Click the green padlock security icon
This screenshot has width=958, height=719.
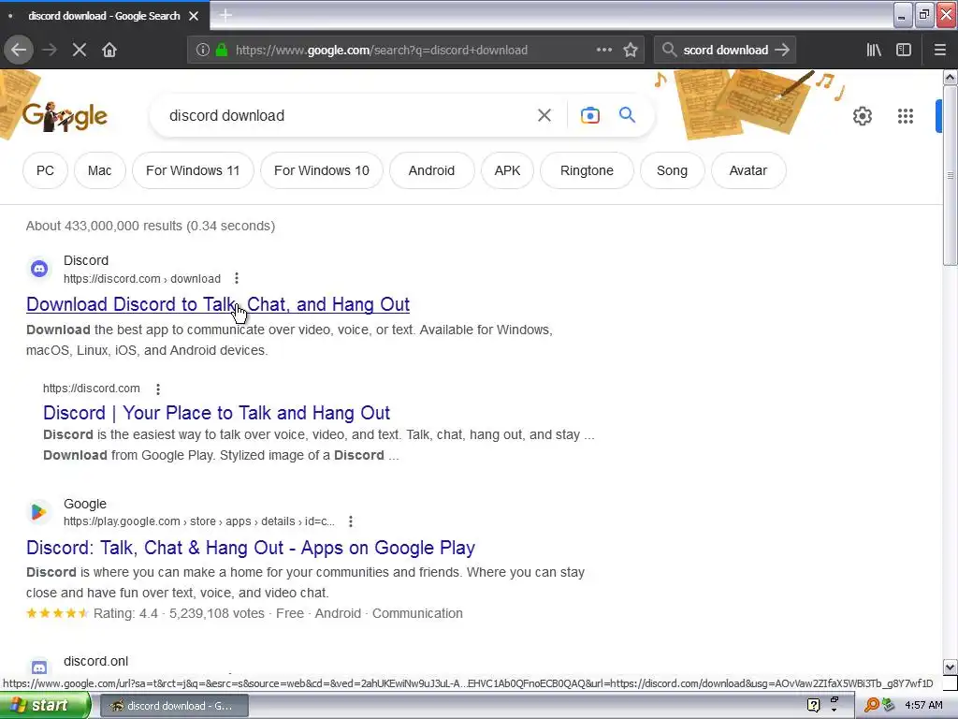222,51
